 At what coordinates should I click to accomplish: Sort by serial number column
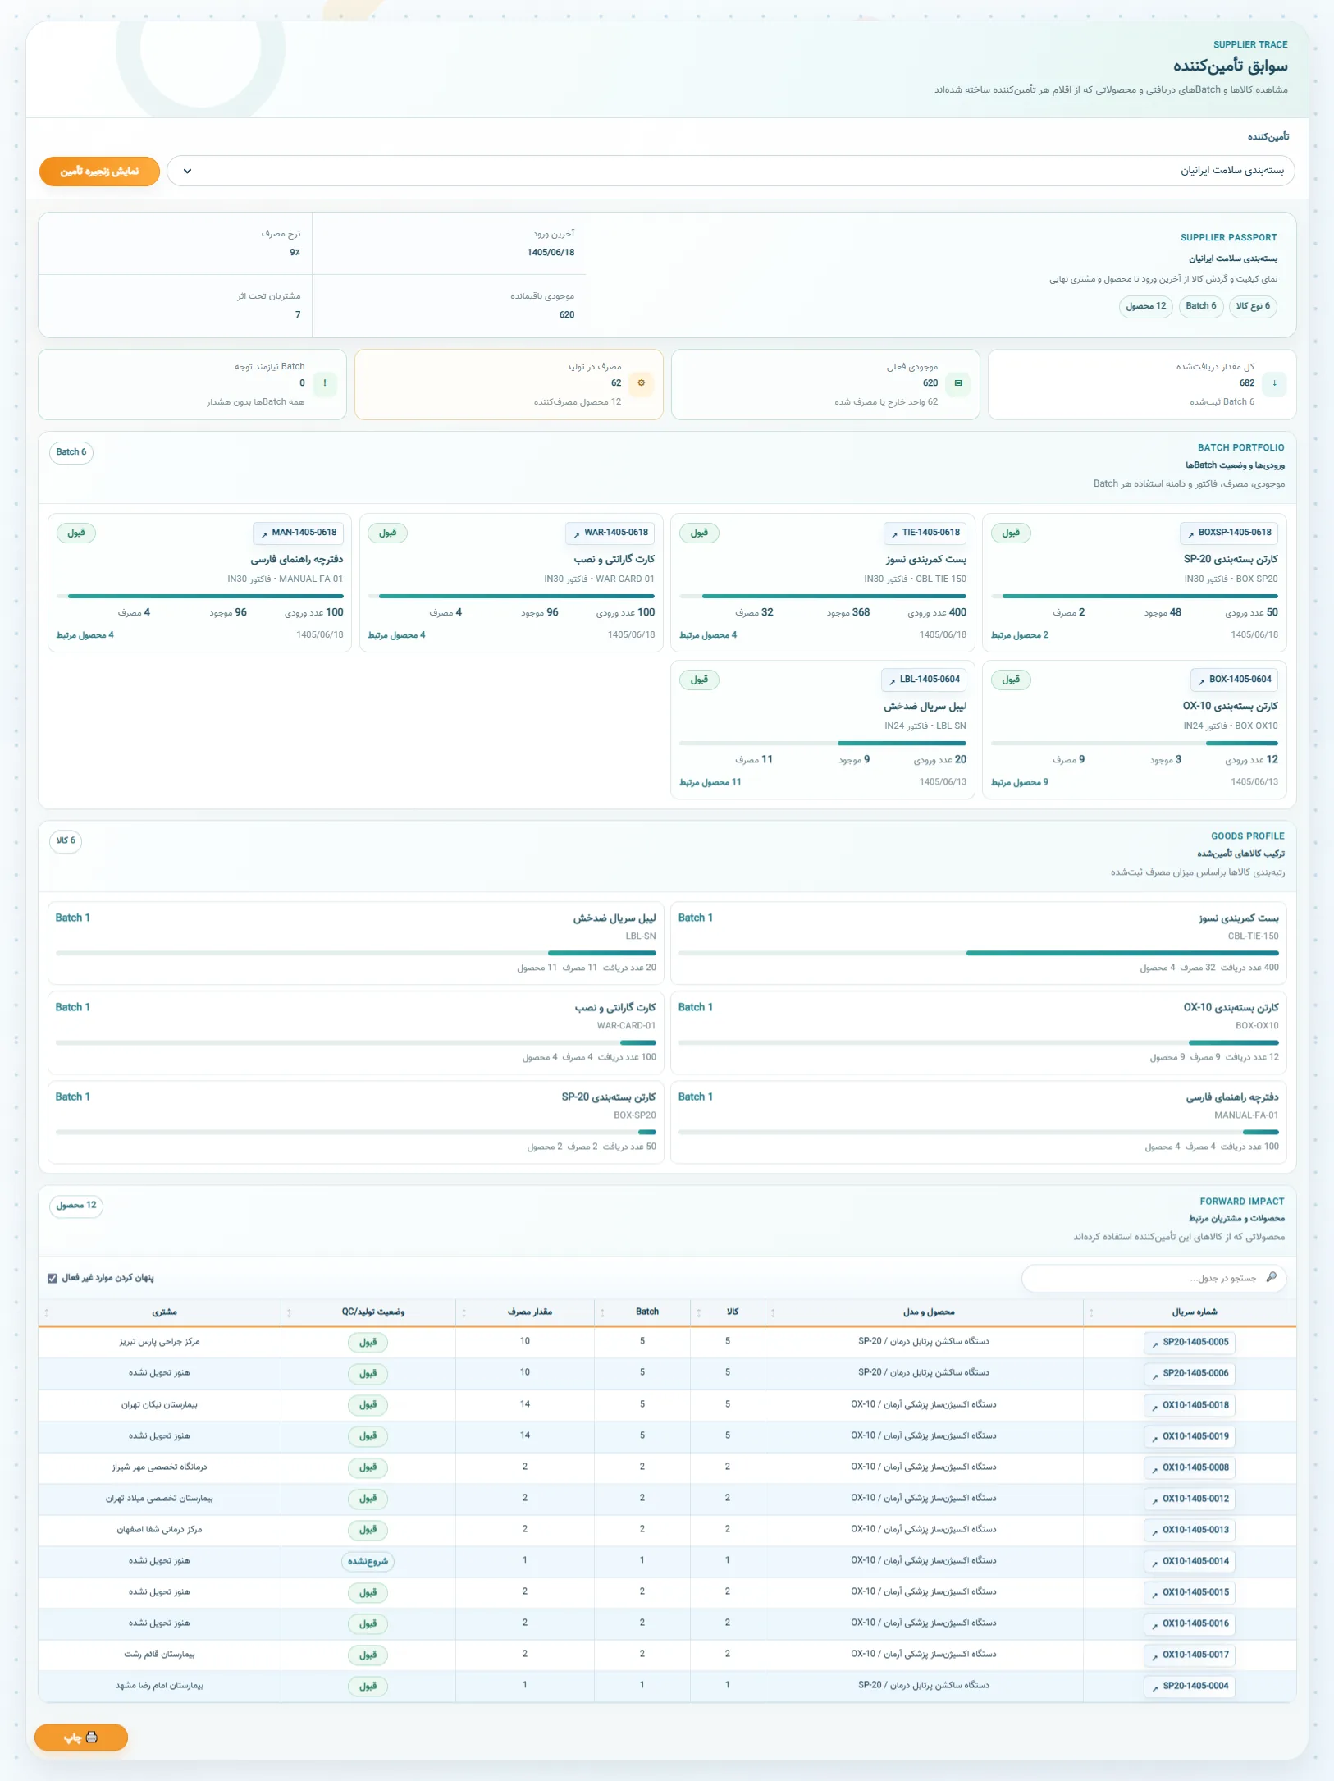pyautogui.click(x=1190, y=1312)
